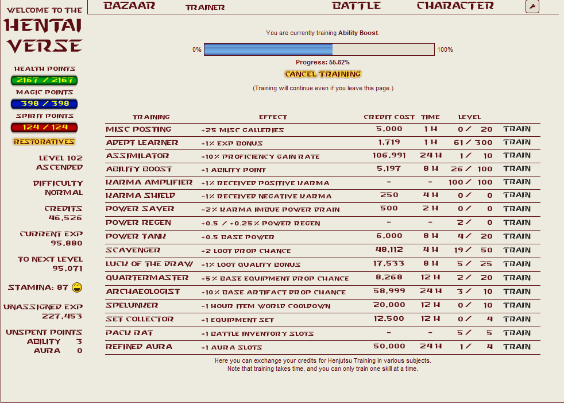
Task: Click the Ability Boost training progress bar
Action: 319,49
